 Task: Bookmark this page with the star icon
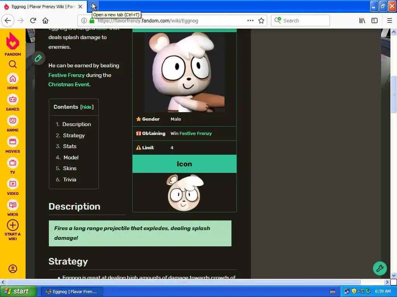point(261,21)
